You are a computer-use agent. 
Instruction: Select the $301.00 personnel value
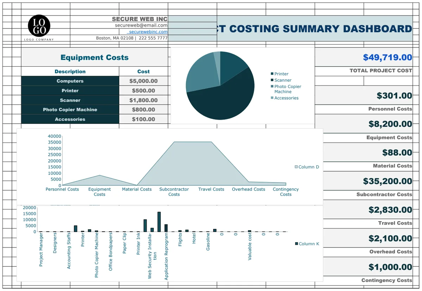(394, 95)
